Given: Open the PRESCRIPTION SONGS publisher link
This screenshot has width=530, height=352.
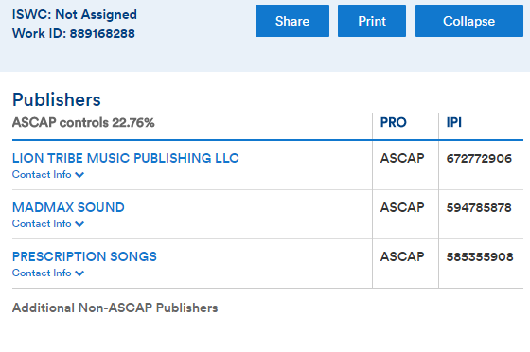Looking at the screenshot, I should 84,256.
